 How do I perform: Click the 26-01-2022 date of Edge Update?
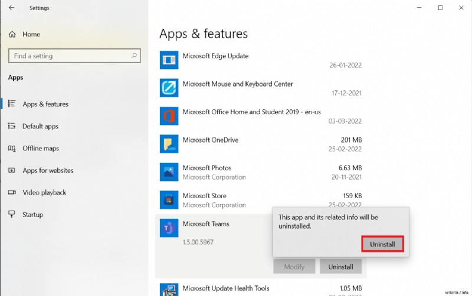pos(345,65)
